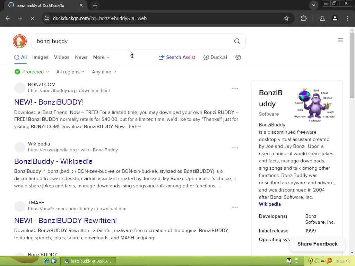Click the taskbar clock
This screenshot has width=355, height=266.
pyautogui.click(x=342, y=261)
